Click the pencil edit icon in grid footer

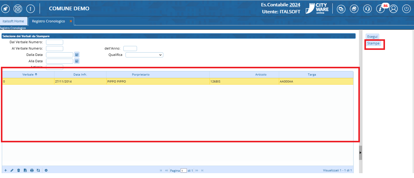pos(12,170)
